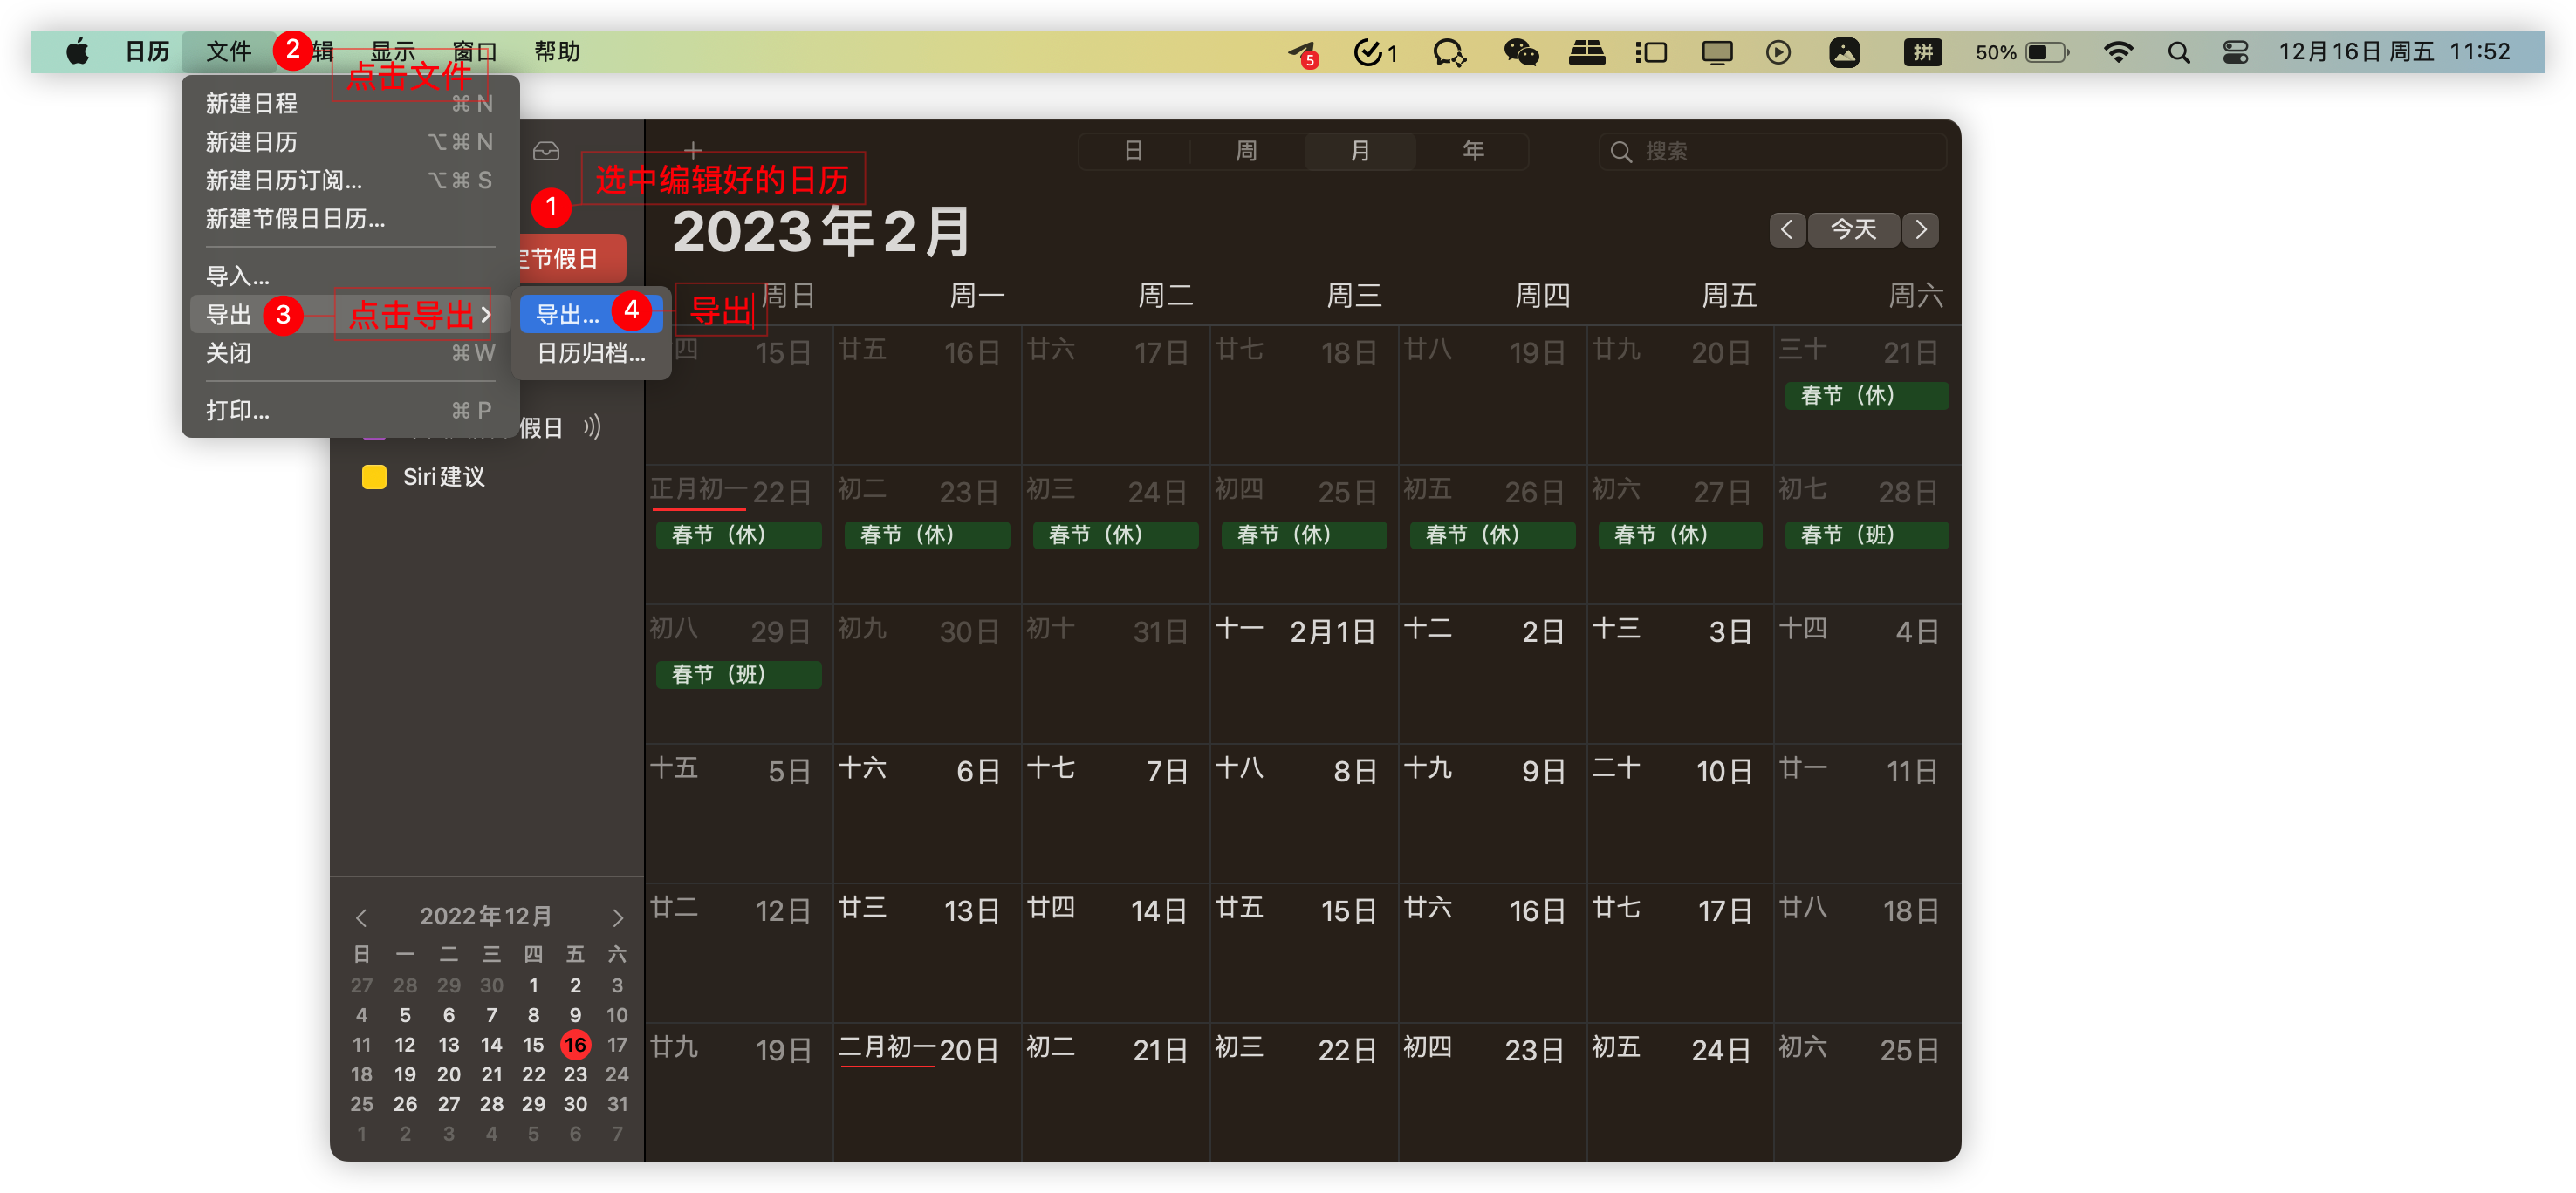This screenshot has width=2576, height=1193.
Task: Go to next month in mini calendar
Action: (x=617, y=917)
